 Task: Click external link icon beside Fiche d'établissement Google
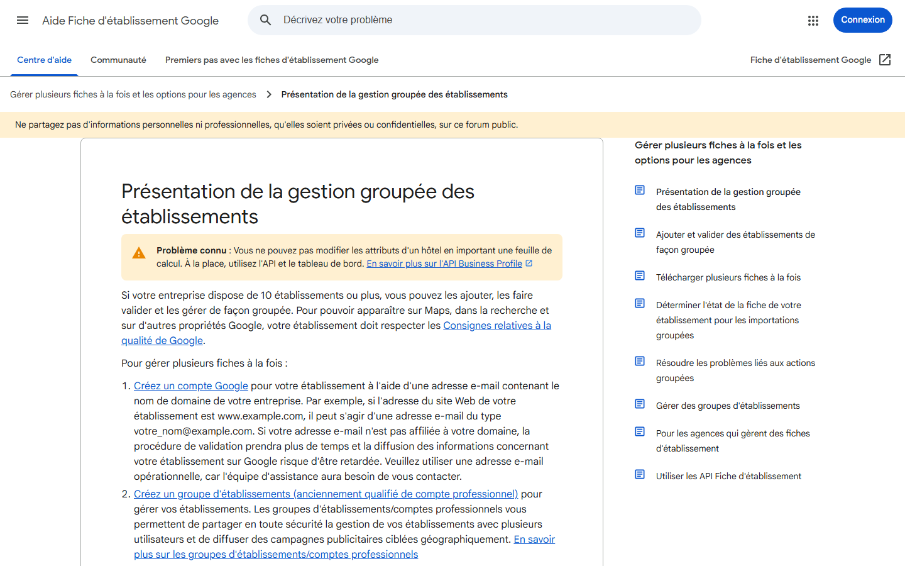[x=885, y=60]
